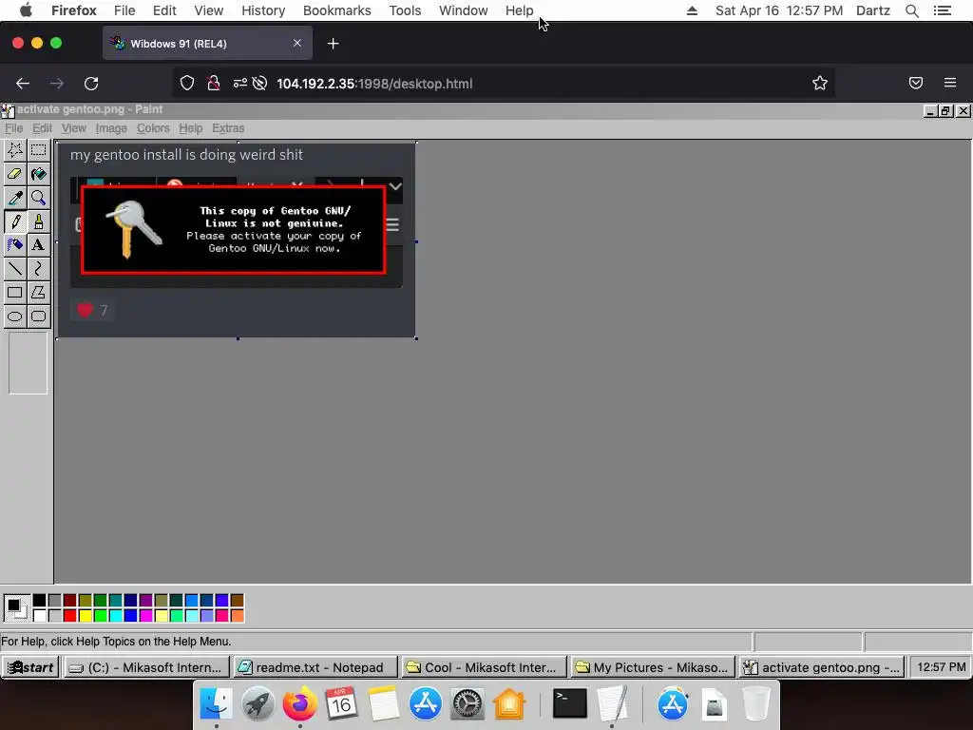Choose the Rectangle shape tool

click(x=15, y=293)
